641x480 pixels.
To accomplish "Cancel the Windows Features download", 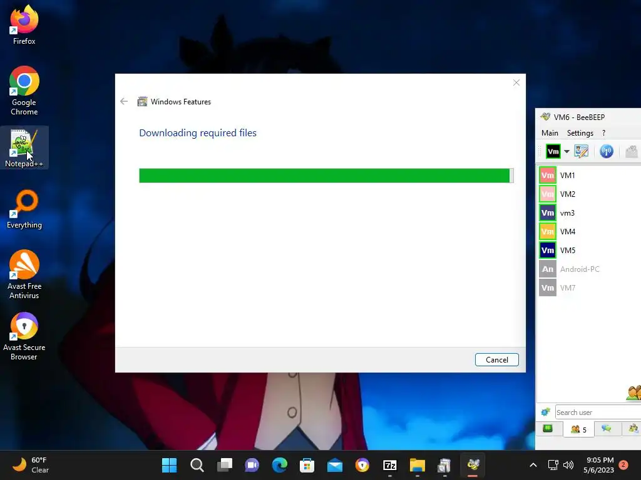I will 496,359.
